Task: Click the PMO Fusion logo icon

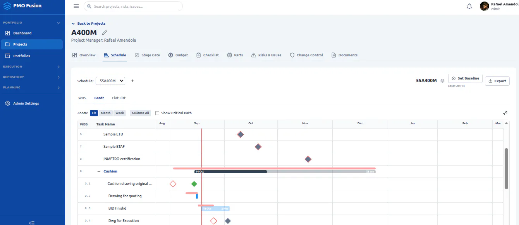Action: pos(7,6)
